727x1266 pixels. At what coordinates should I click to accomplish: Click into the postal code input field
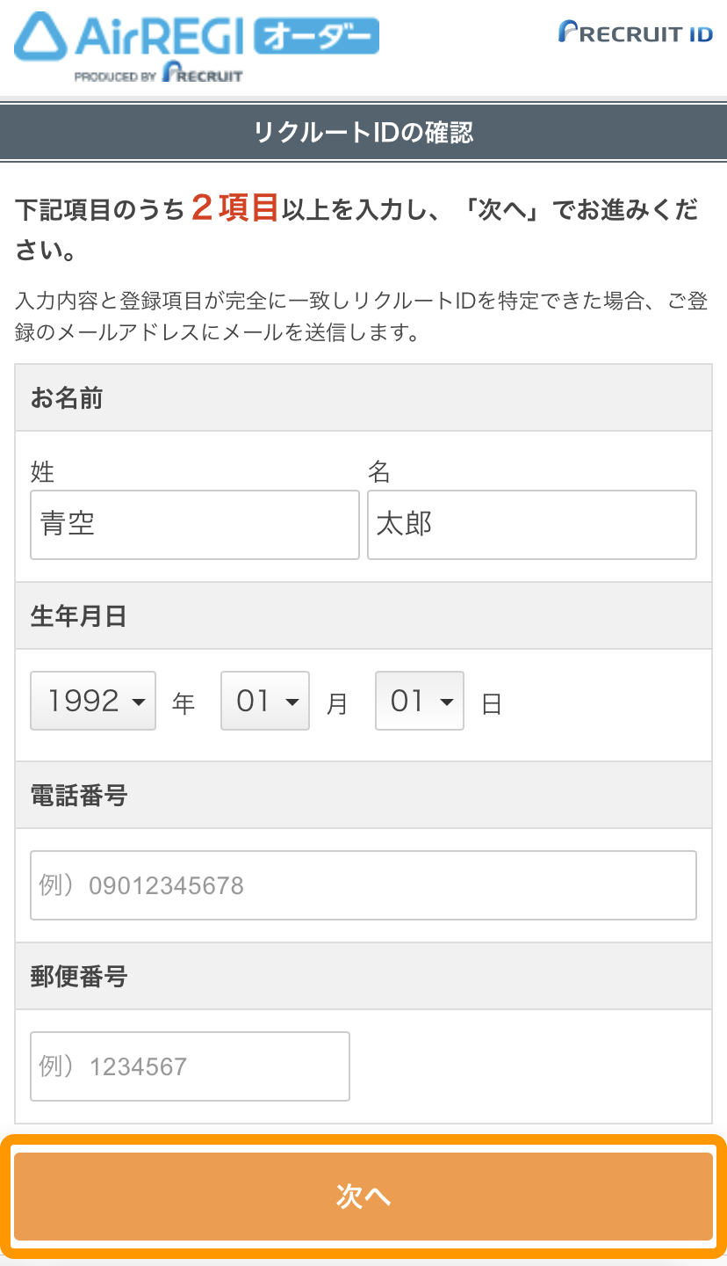[x=190, y=1066]
